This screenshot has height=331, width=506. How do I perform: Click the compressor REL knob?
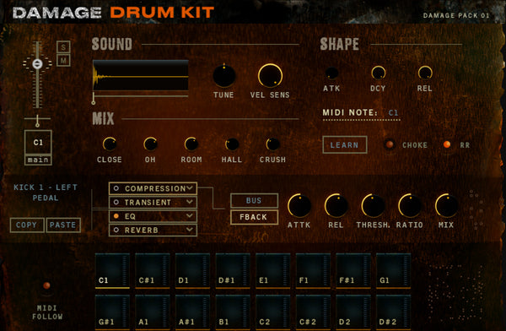pyautogui.click(x=336, y=205)
